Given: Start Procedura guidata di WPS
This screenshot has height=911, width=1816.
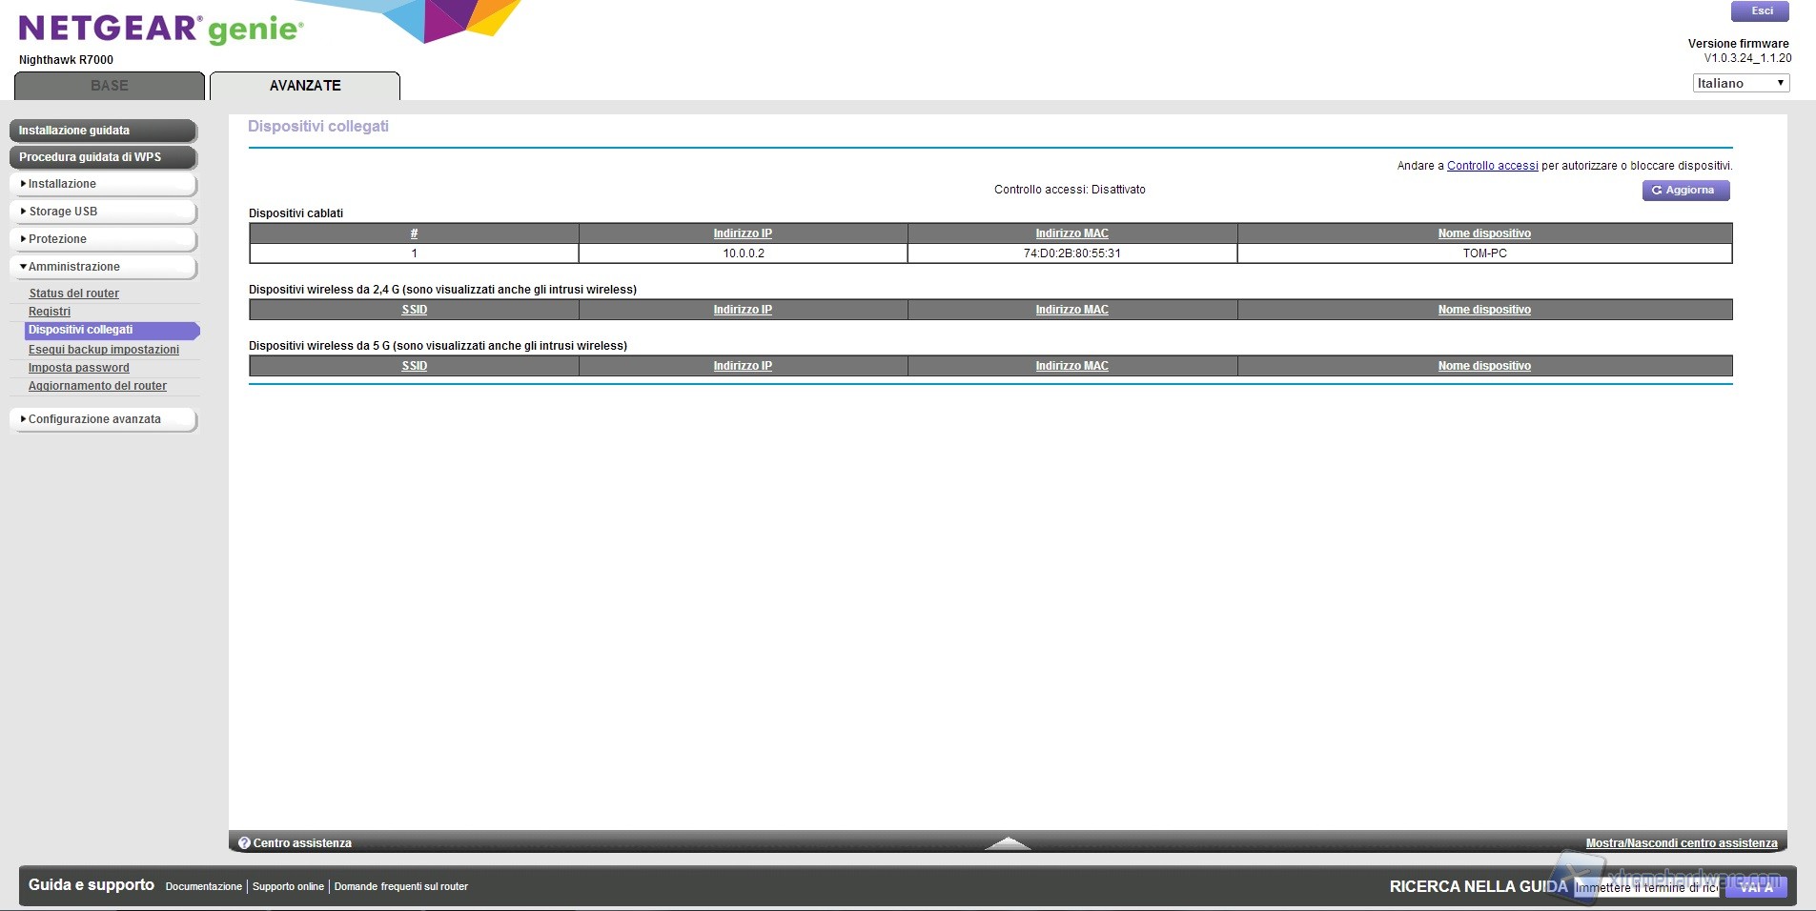Looking at the screenshot, I should pyautogui.click(x=103, y=157).
